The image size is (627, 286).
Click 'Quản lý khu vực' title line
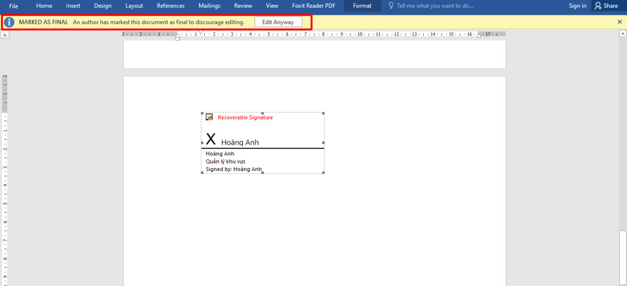(x=225, y=162)
